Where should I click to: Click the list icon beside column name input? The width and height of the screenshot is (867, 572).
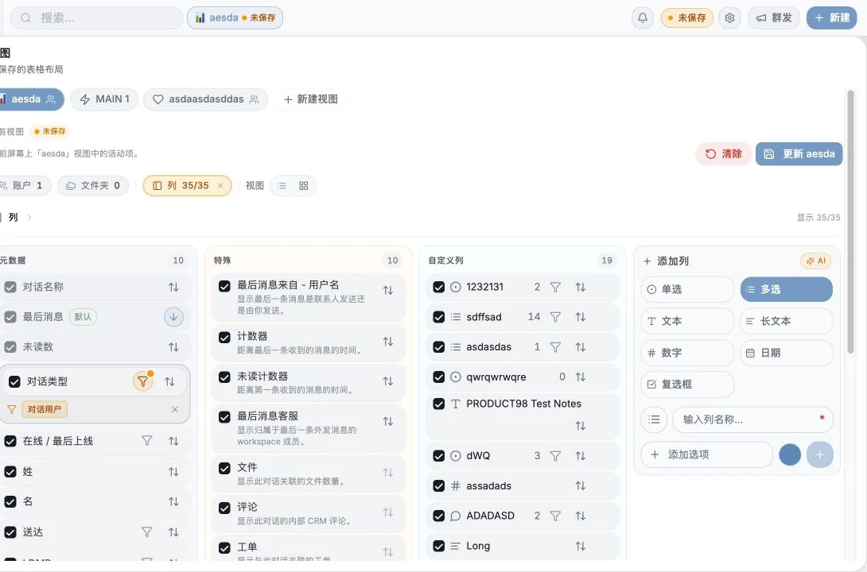pos(654,419)
